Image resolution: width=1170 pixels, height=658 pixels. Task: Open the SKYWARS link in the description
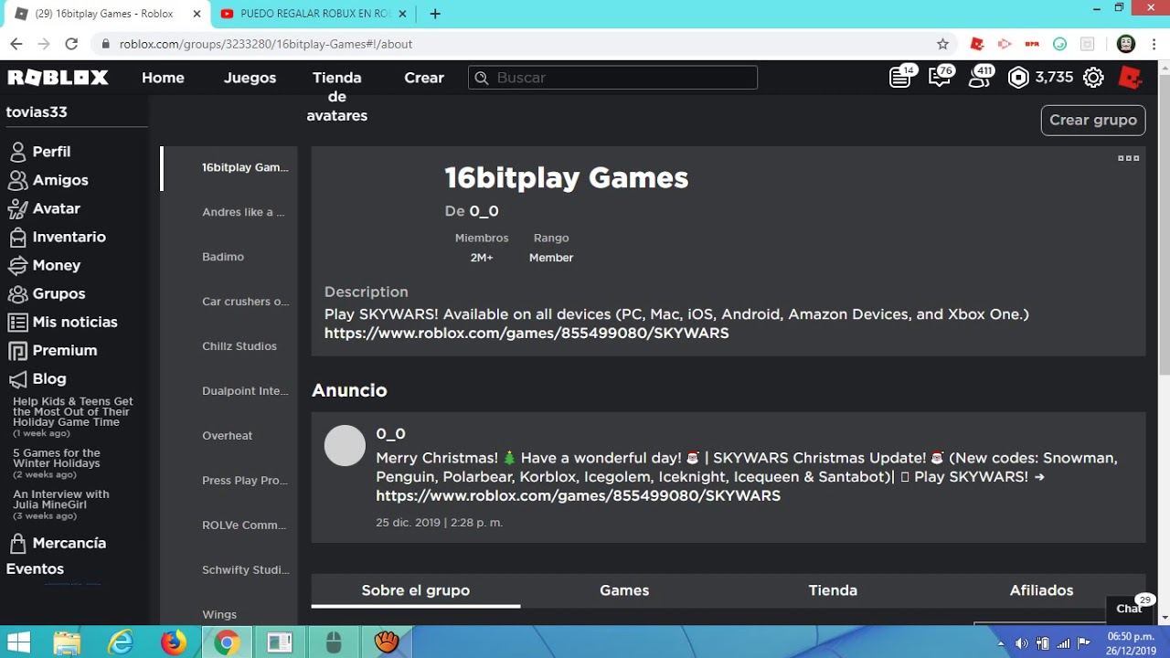pos(526,334)
